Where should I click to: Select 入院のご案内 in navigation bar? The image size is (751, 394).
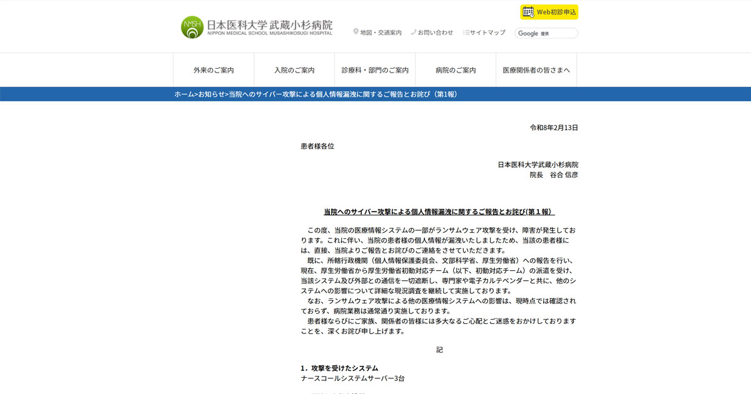294,70
